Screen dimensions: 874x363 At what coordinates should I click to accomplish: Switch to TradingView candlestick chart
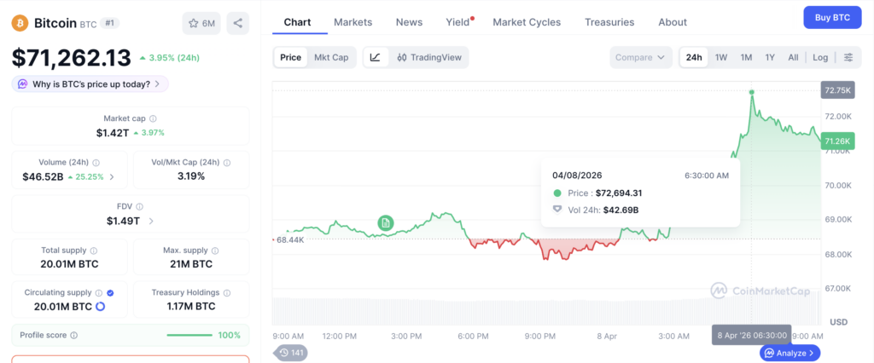(429, 57)
